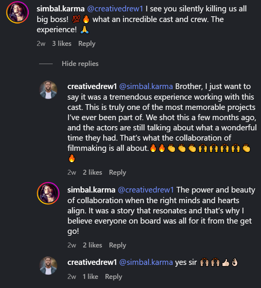The height and width of the screenshot is (288, 261).
Task: Open the simbal.karma username on the top comment
Action: tap(60, 8)
